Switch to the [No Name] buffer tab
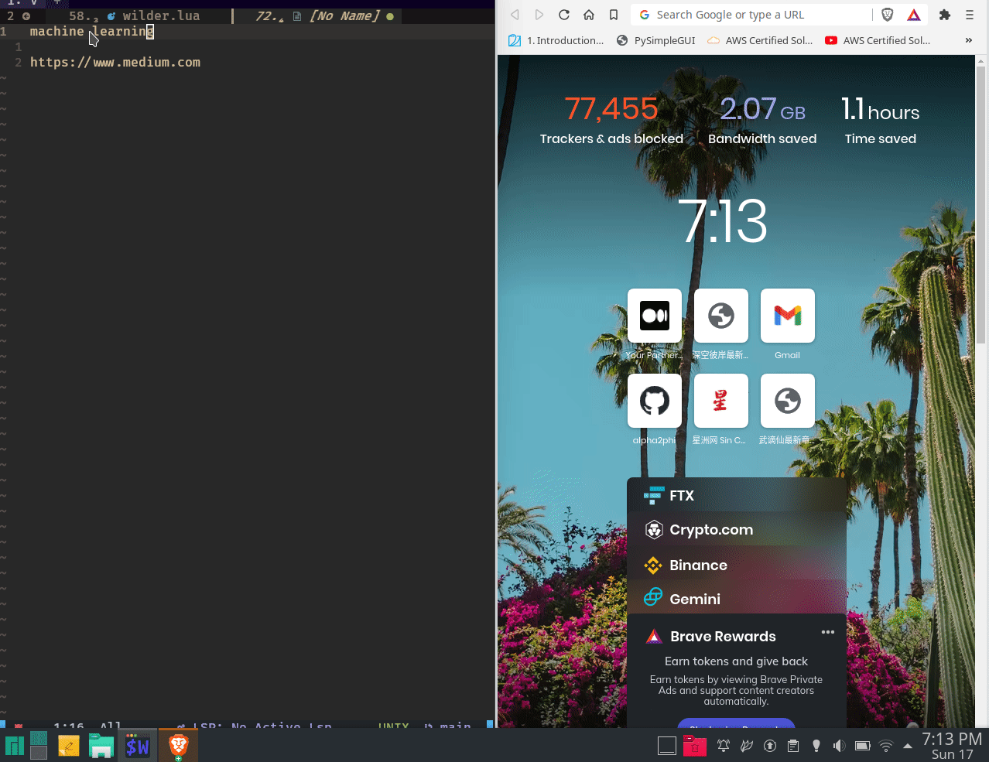This screenshot has height=762, width=989. 325,15
